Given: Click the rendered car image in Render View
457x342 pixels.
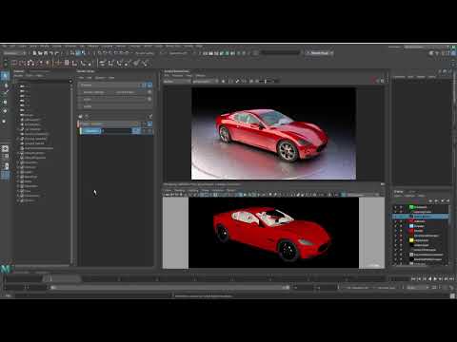Looking at the screenshot, I should pyautogui.click(x=273, y=134).
